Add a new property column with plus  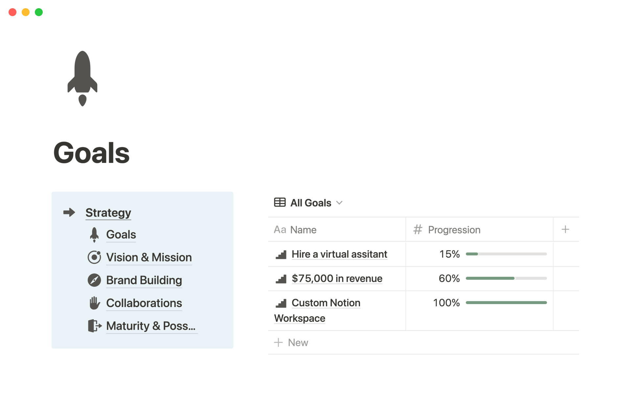tap(565, 230)
